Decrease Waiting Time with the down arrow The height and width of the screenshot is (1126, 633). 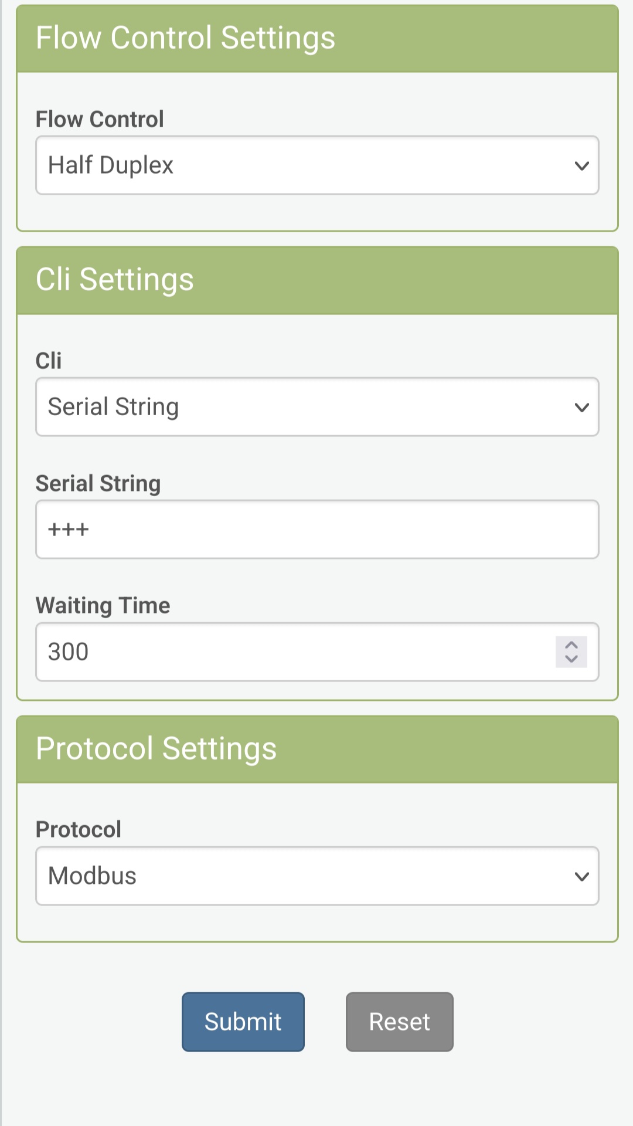[x=571, y=659]
